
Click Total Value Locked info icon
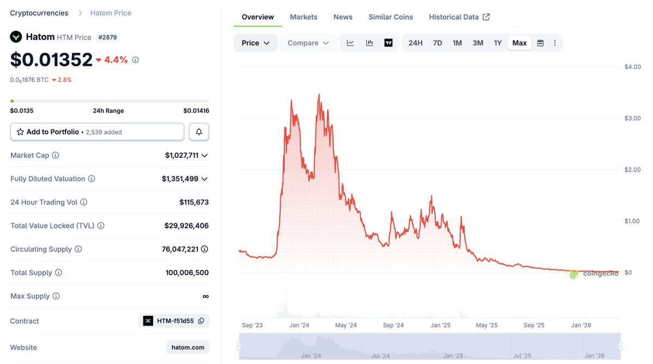[x=101, y=226]
